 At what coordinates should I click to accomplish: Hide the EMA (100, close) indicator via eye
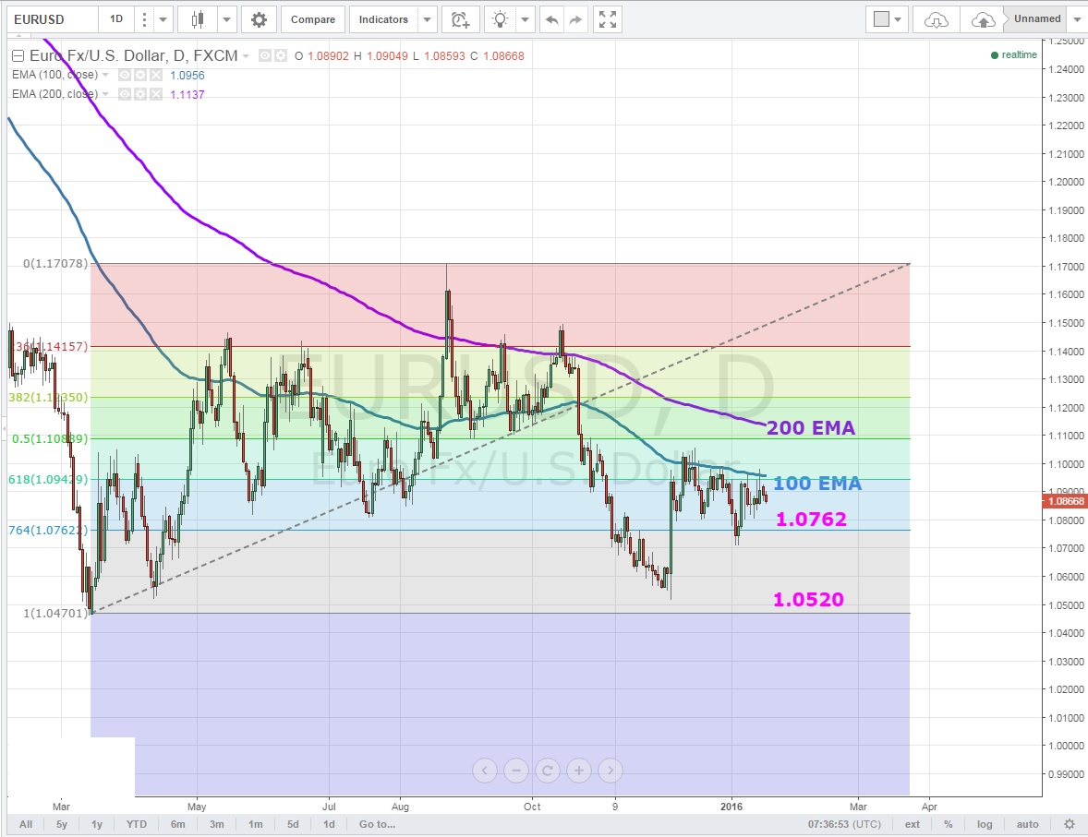[125, 75]
